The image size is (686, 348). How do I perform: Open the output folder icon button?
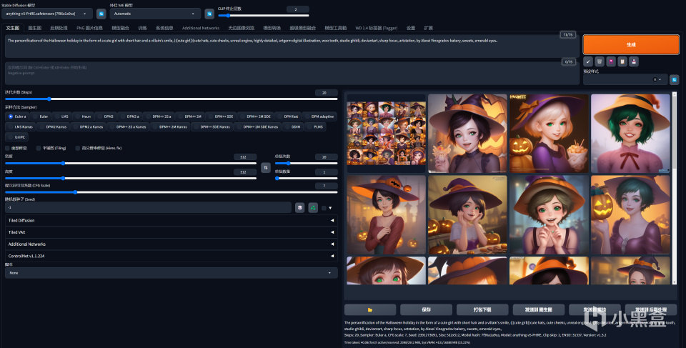click(x=369, y=309)
